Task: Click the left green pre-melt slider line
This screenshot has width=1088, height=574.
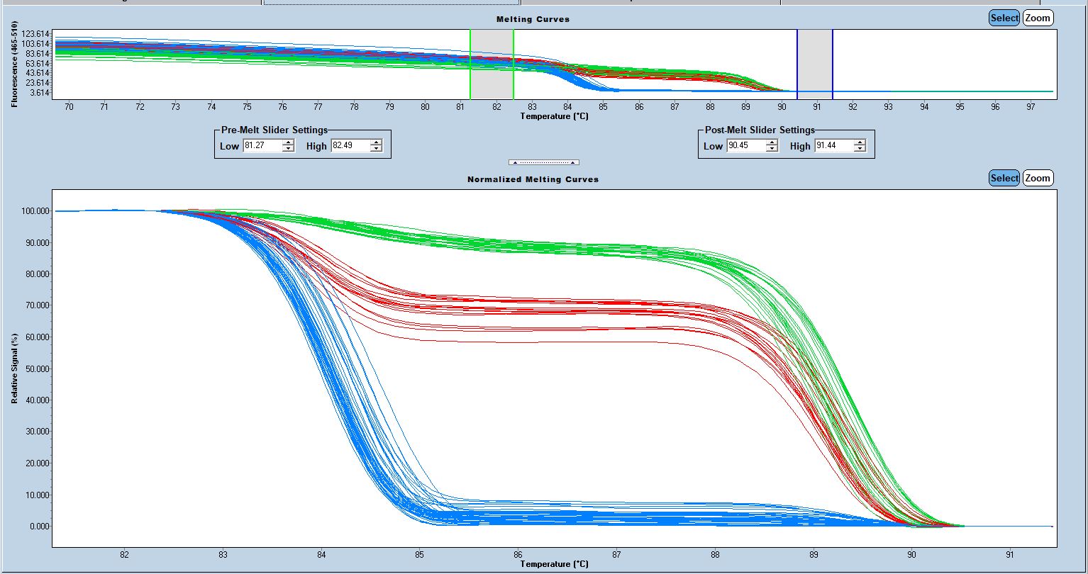Action: coord(470,64)
